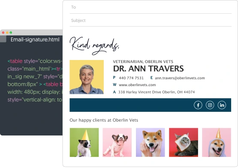
Task: Click the P phone label letter
Action: click(x=114, y=78)
